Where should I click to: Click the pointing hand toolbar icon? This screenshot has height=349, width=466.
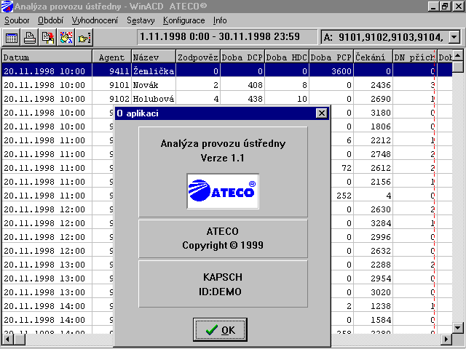84,38
